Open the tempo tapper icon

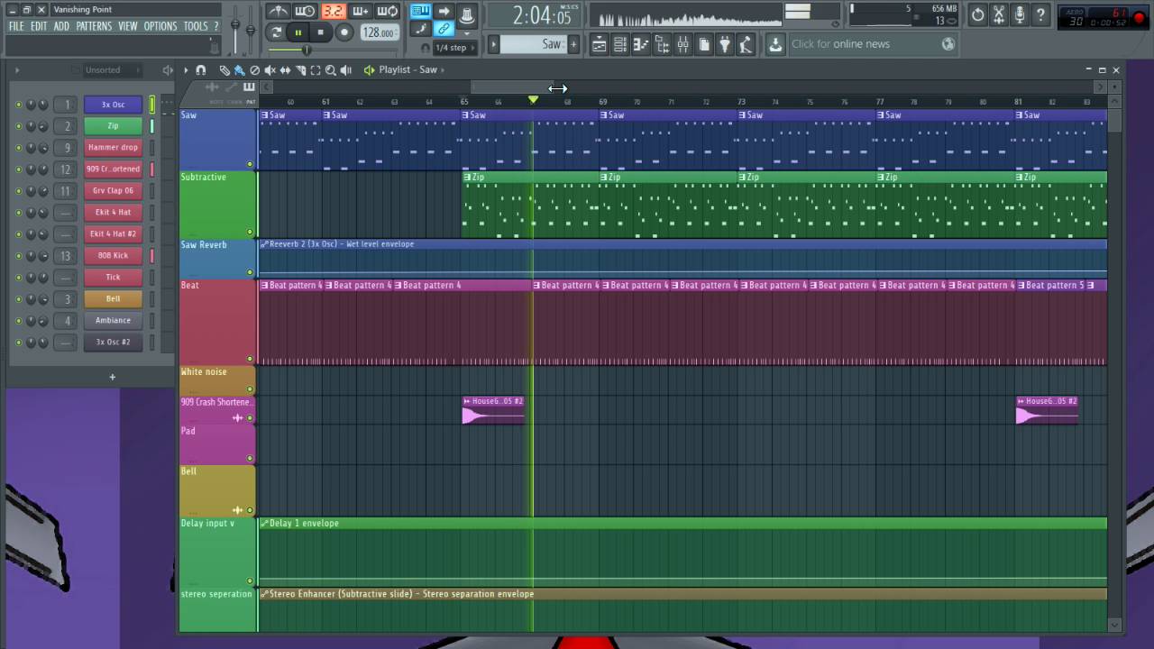(x=746, y=43)
